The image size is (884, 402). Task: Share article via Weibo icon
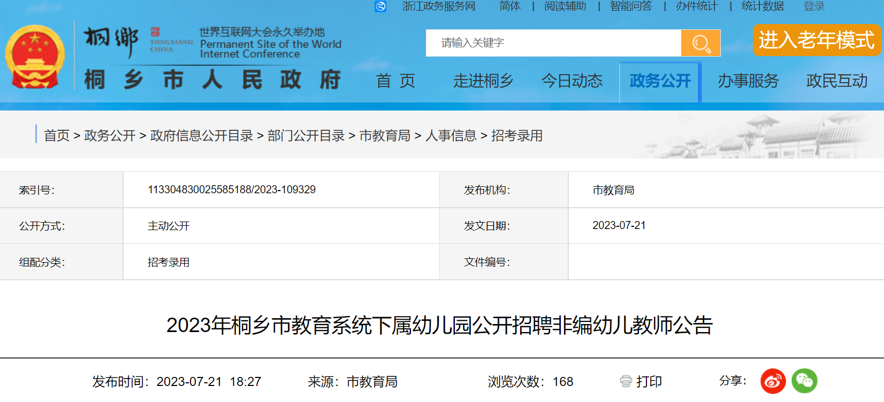[x=773, y=381]
